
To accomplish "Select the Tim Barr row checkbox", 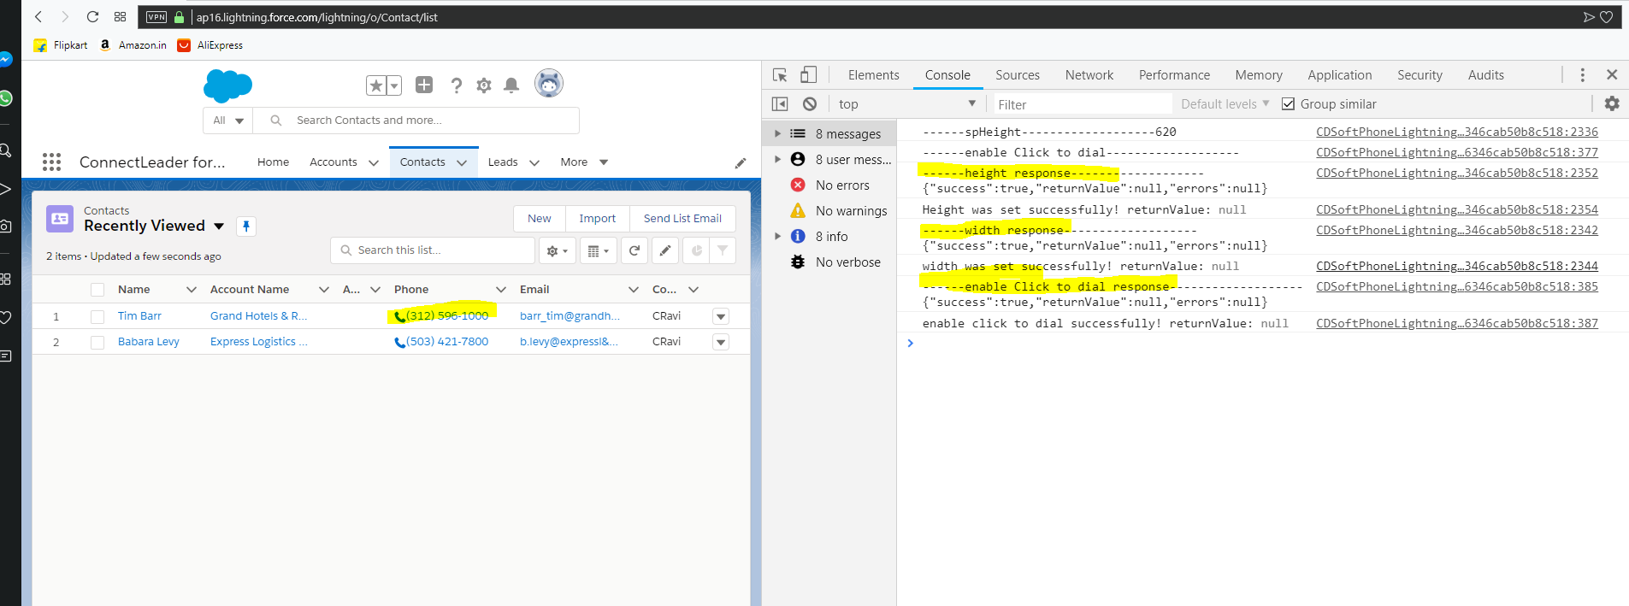I will coord(97,316).
